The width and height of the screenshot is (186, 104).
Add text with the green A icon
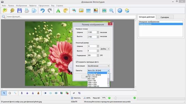[58, 11]
